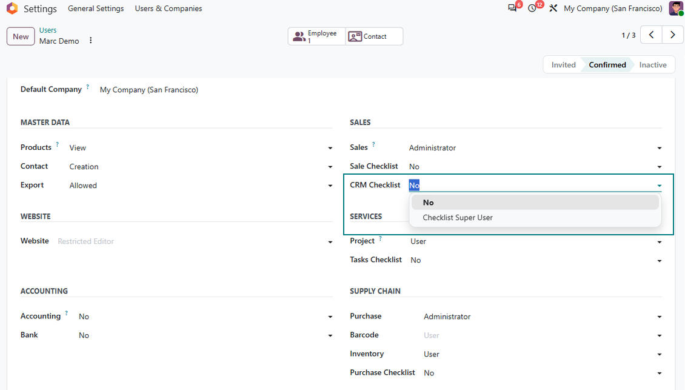The width and height of the screenshot is (685, 390).
Task: Show help tooltip for Default Company
Action: 88,87
